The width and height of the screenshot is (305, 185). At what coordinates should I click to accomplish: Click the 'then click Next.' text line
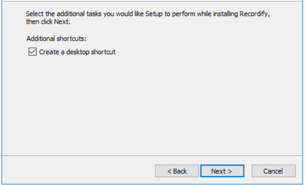pos(48,22)
